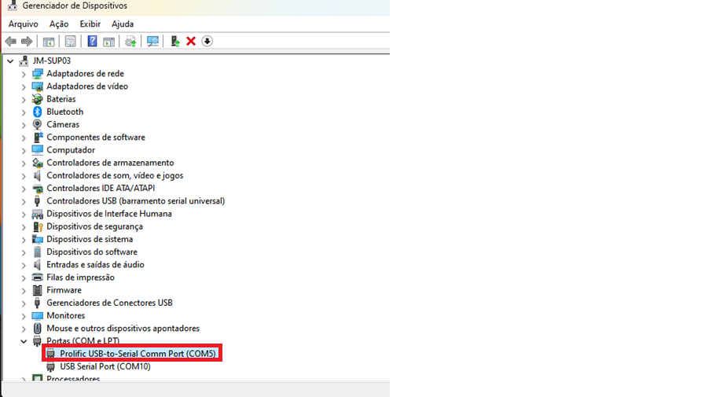Click the Dispositivos de segurança key icon
723x397 pixels.
click(38, 226)
